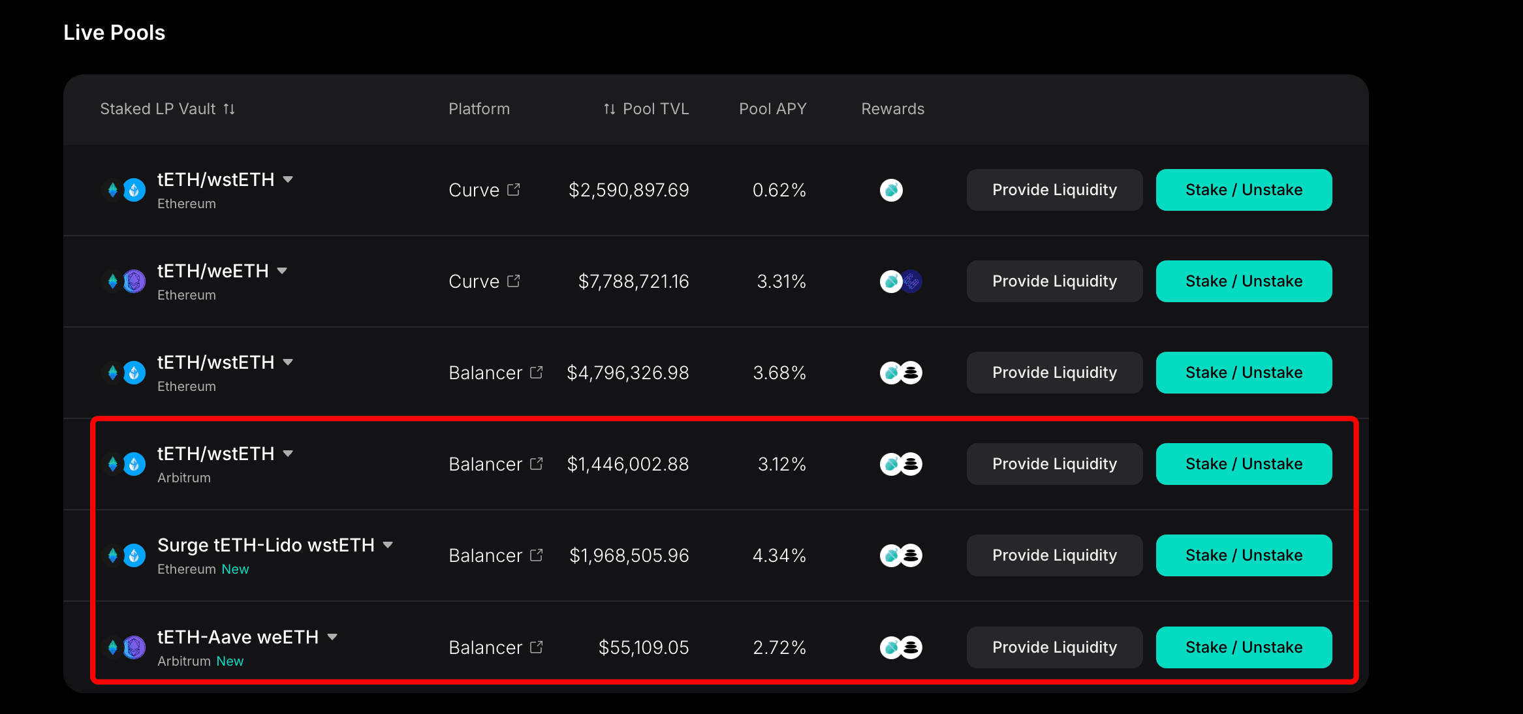This screenshot has height=714, width=1523.
Task: Click reward token icons in 3.12% APY row
Action: point(901,464)
